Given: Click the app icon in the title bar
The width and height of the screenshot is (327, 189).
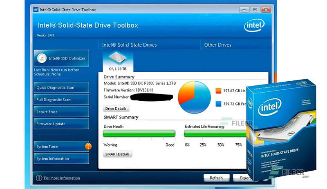Looking at the screenshot, I should click(36, 9).
